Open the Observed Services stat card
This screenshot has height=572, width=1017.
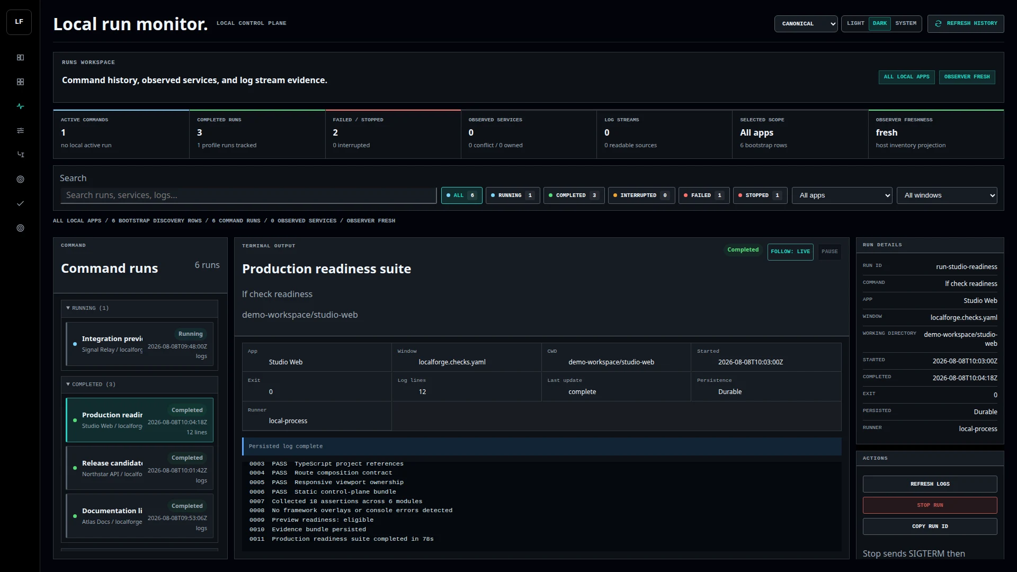529,134
